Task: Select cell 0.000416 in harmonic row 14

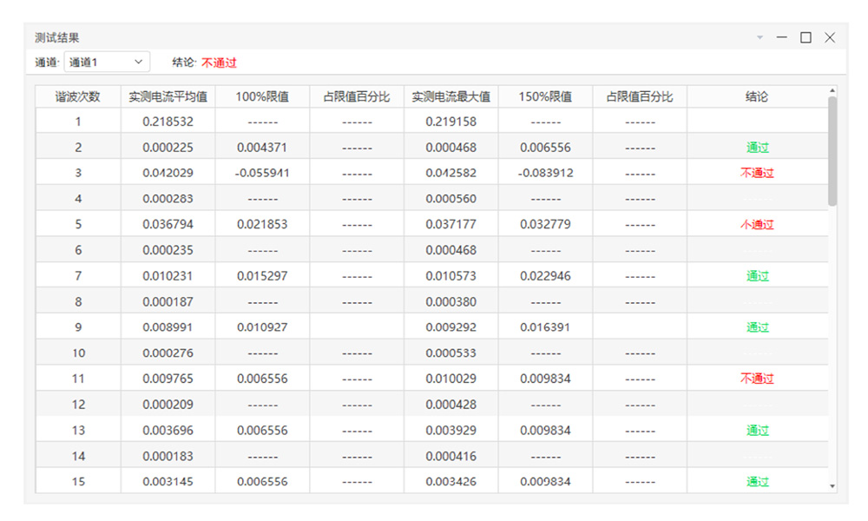Action: 451,456
